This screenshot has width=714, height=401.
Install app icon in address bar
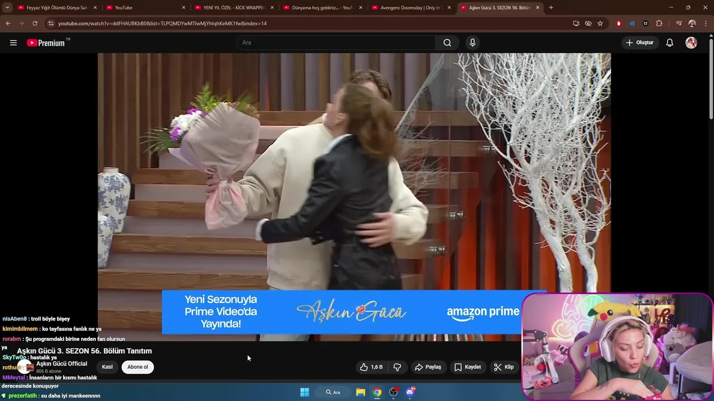click(x=576, y=23)
